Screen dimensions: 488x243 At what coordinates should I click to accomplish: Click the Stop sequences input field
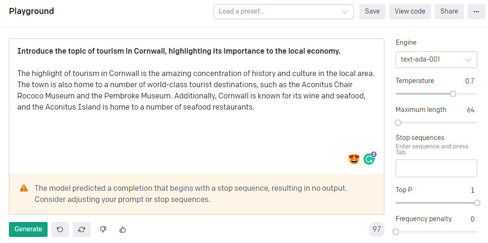pyautogui.click(x=436, y=168)
